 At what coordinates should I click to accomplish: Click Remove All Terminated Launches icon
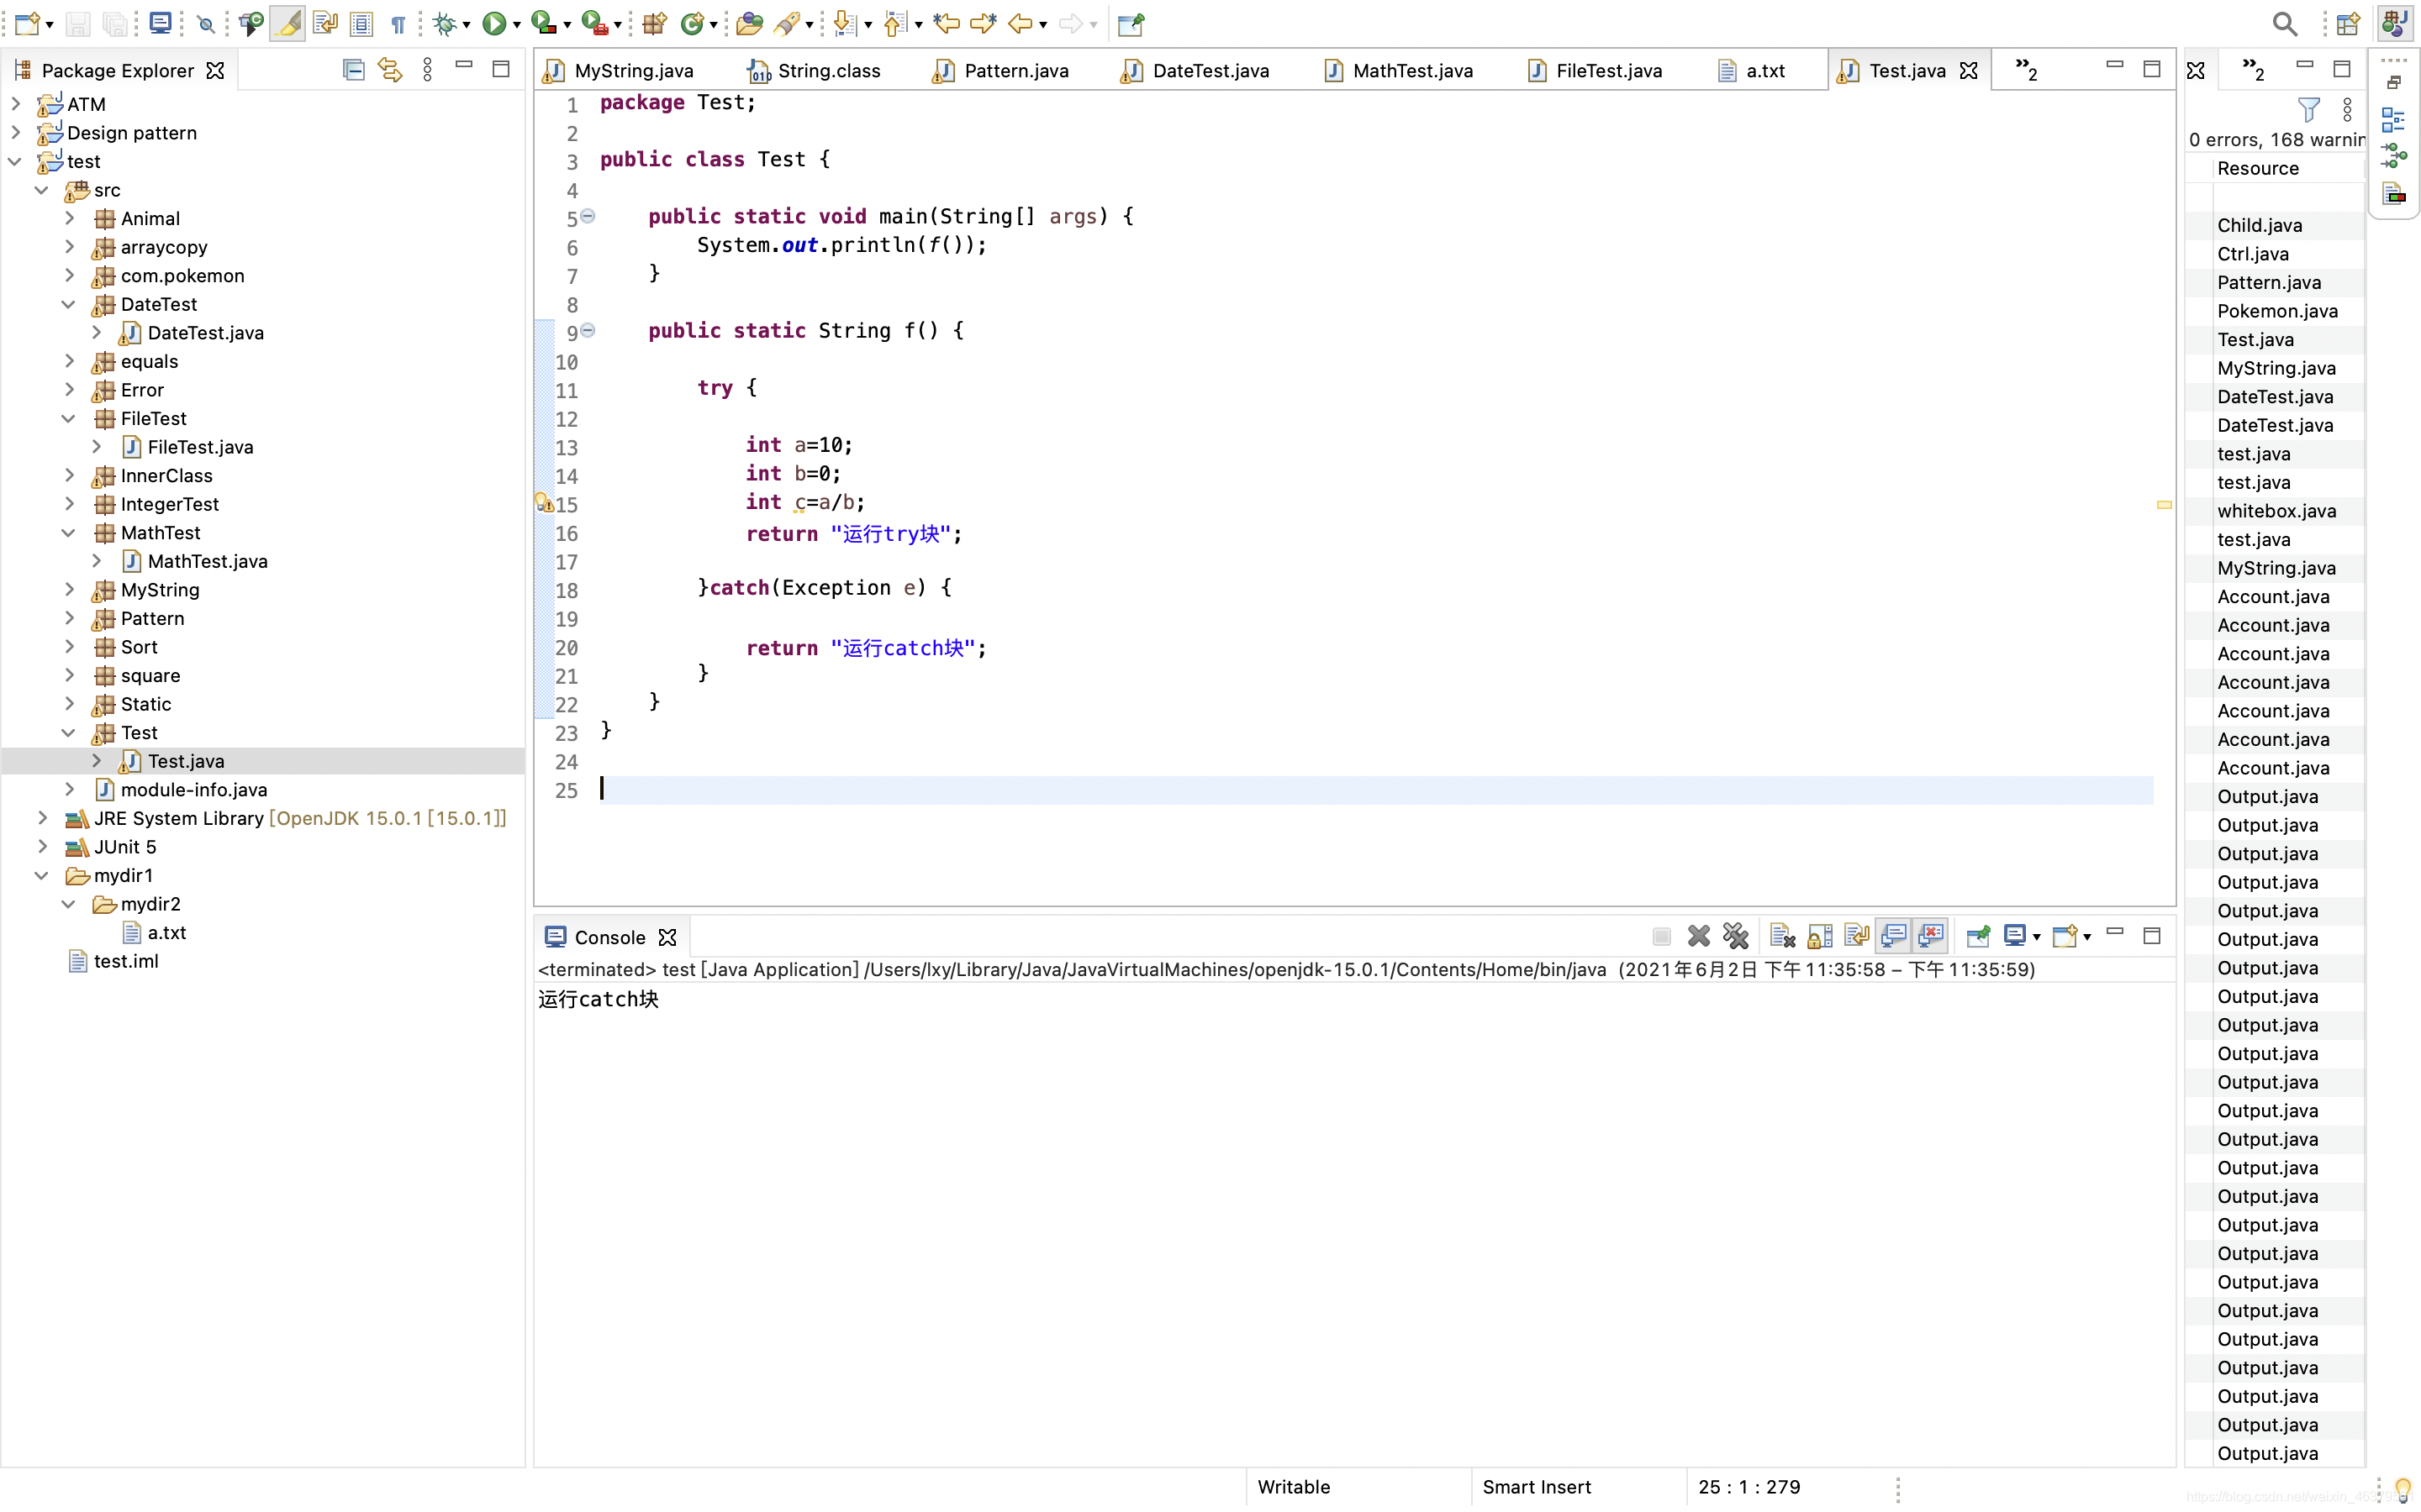(1736, 936)
